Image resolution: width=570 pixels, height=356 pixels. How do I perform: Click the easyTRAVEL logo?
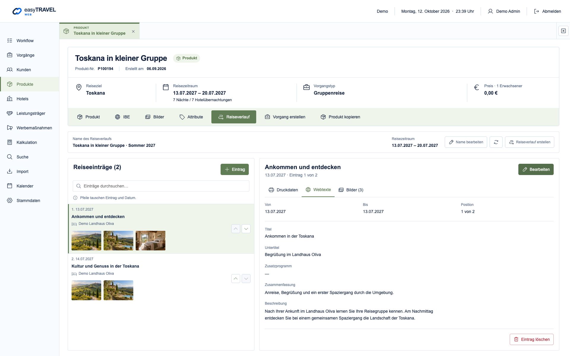point(34,11)
